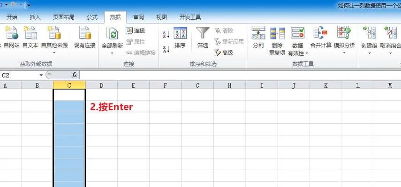This screenshot has width=401, height=187.
Task: Select column header F
Action: 166,85
